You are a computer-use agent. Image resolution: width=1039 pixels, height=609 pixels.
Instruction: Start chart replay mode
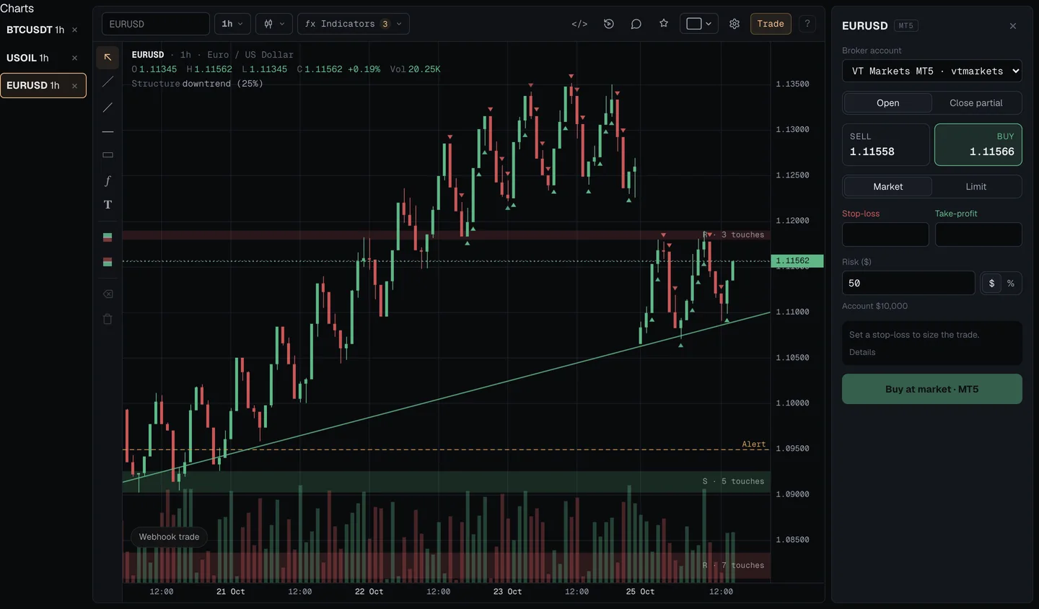[x=609, y=24]
